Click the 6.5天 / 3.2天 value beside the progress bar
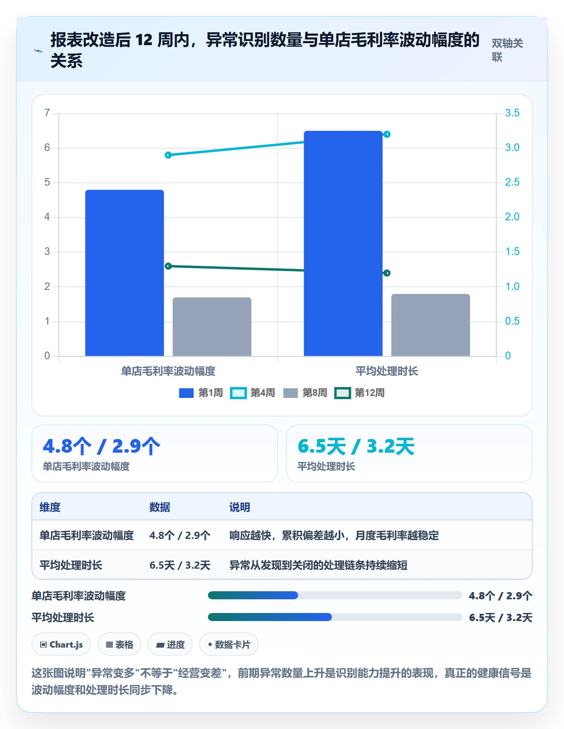Screen dimensions: 564x729 point(500,617)
